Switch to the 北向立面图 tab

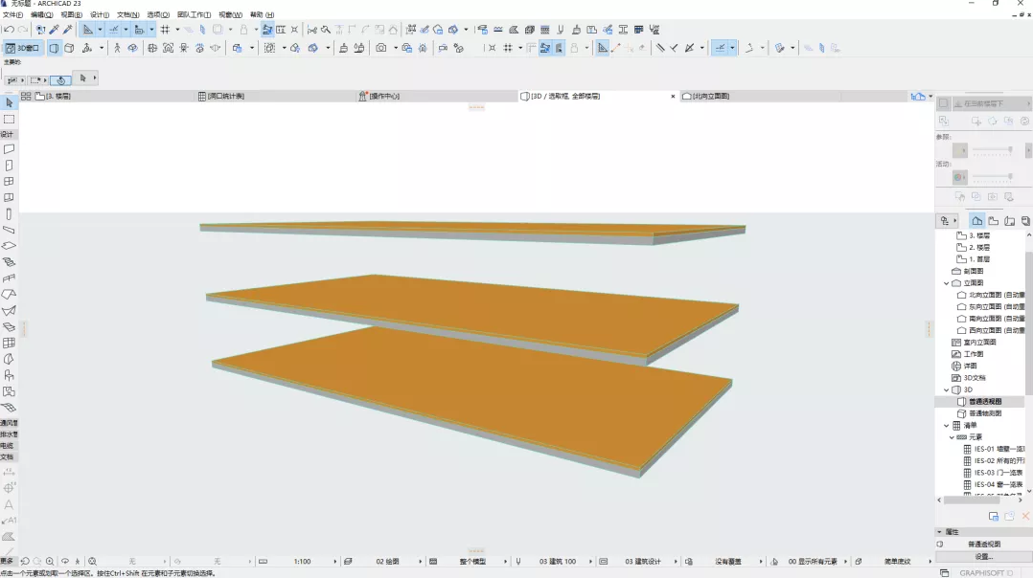pos(710,97)
